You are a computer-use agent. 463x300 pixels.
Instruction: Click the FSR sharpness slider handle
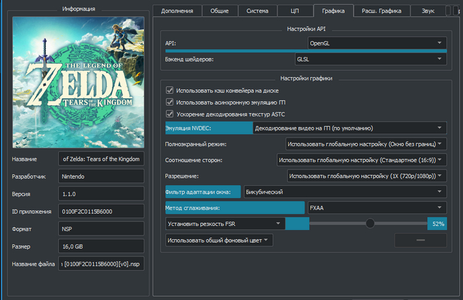(370, 224)
